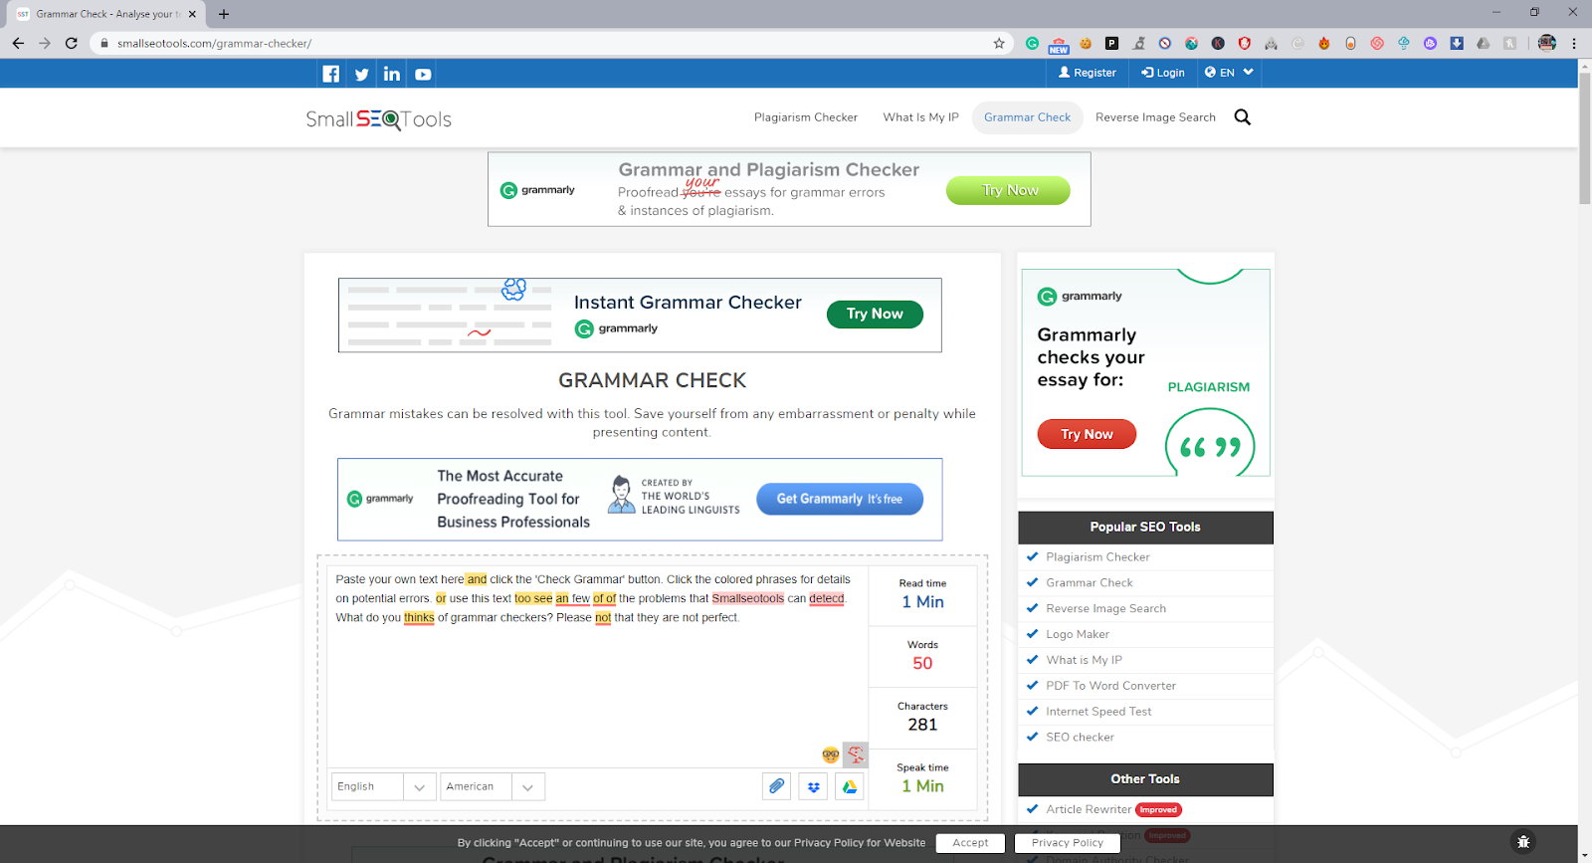This screenshot has height=863, width=1592.
Task: Open the Privacy Policy button
Action: (1068, 843)
